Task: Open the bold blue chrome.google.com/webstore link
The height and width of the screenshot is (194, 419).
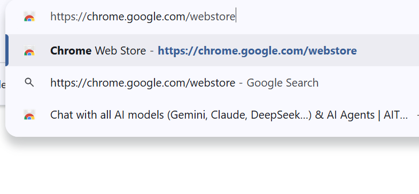Action: [257, 50]
